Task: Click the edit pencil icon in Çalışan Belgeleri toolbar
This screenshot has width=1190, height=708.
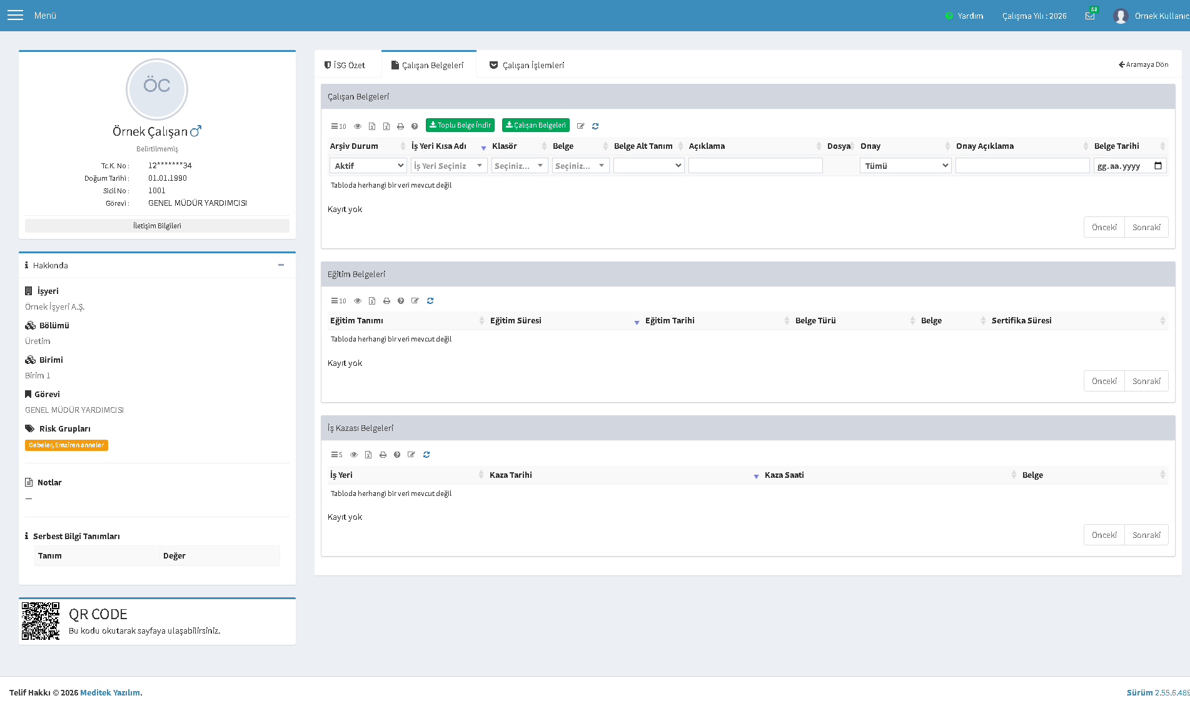Action: [581, 126]
